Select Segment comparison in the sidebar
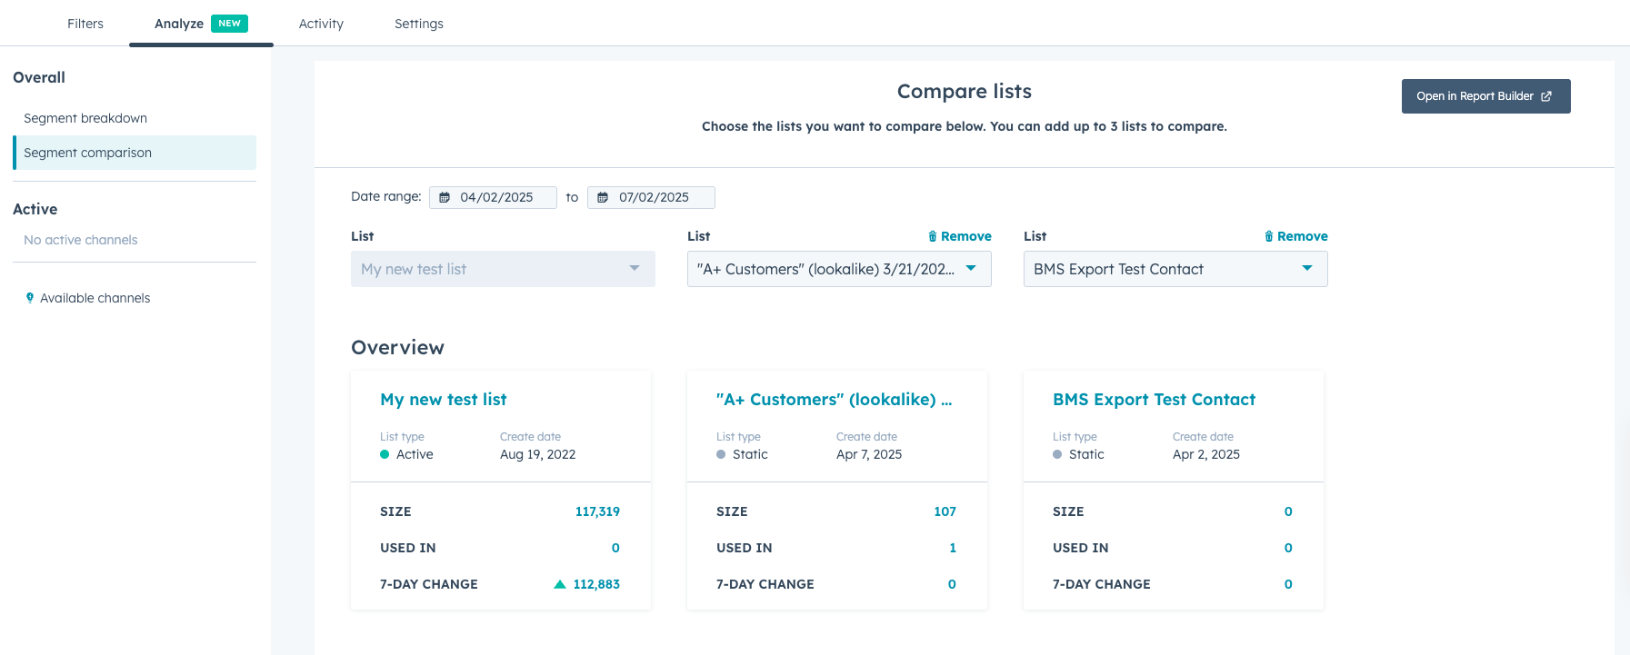Screen dimensions: 1630x655 pos(88,153)
